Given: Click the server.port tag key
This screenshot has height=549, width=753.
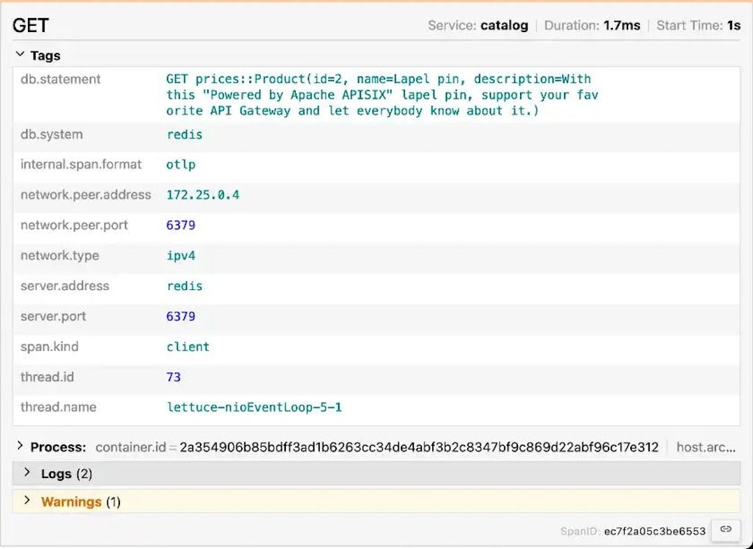Looking at the screenshot, I should (53, 316).
